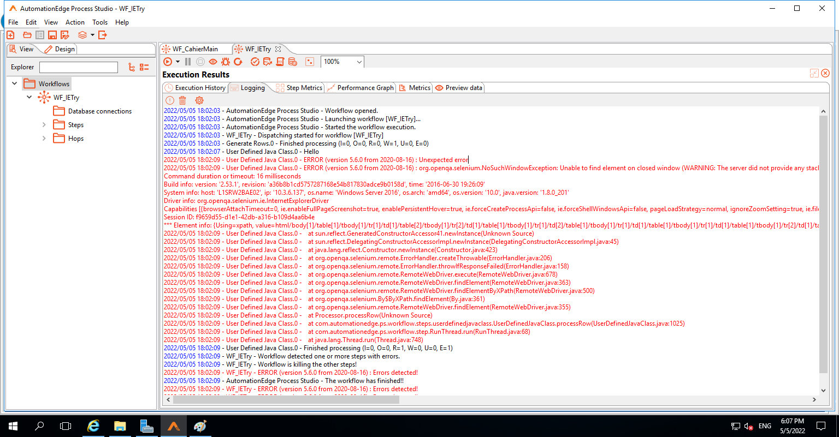Open the Metrics tab
This screenshot has height=437, width=839.
(x=415, y=88)
